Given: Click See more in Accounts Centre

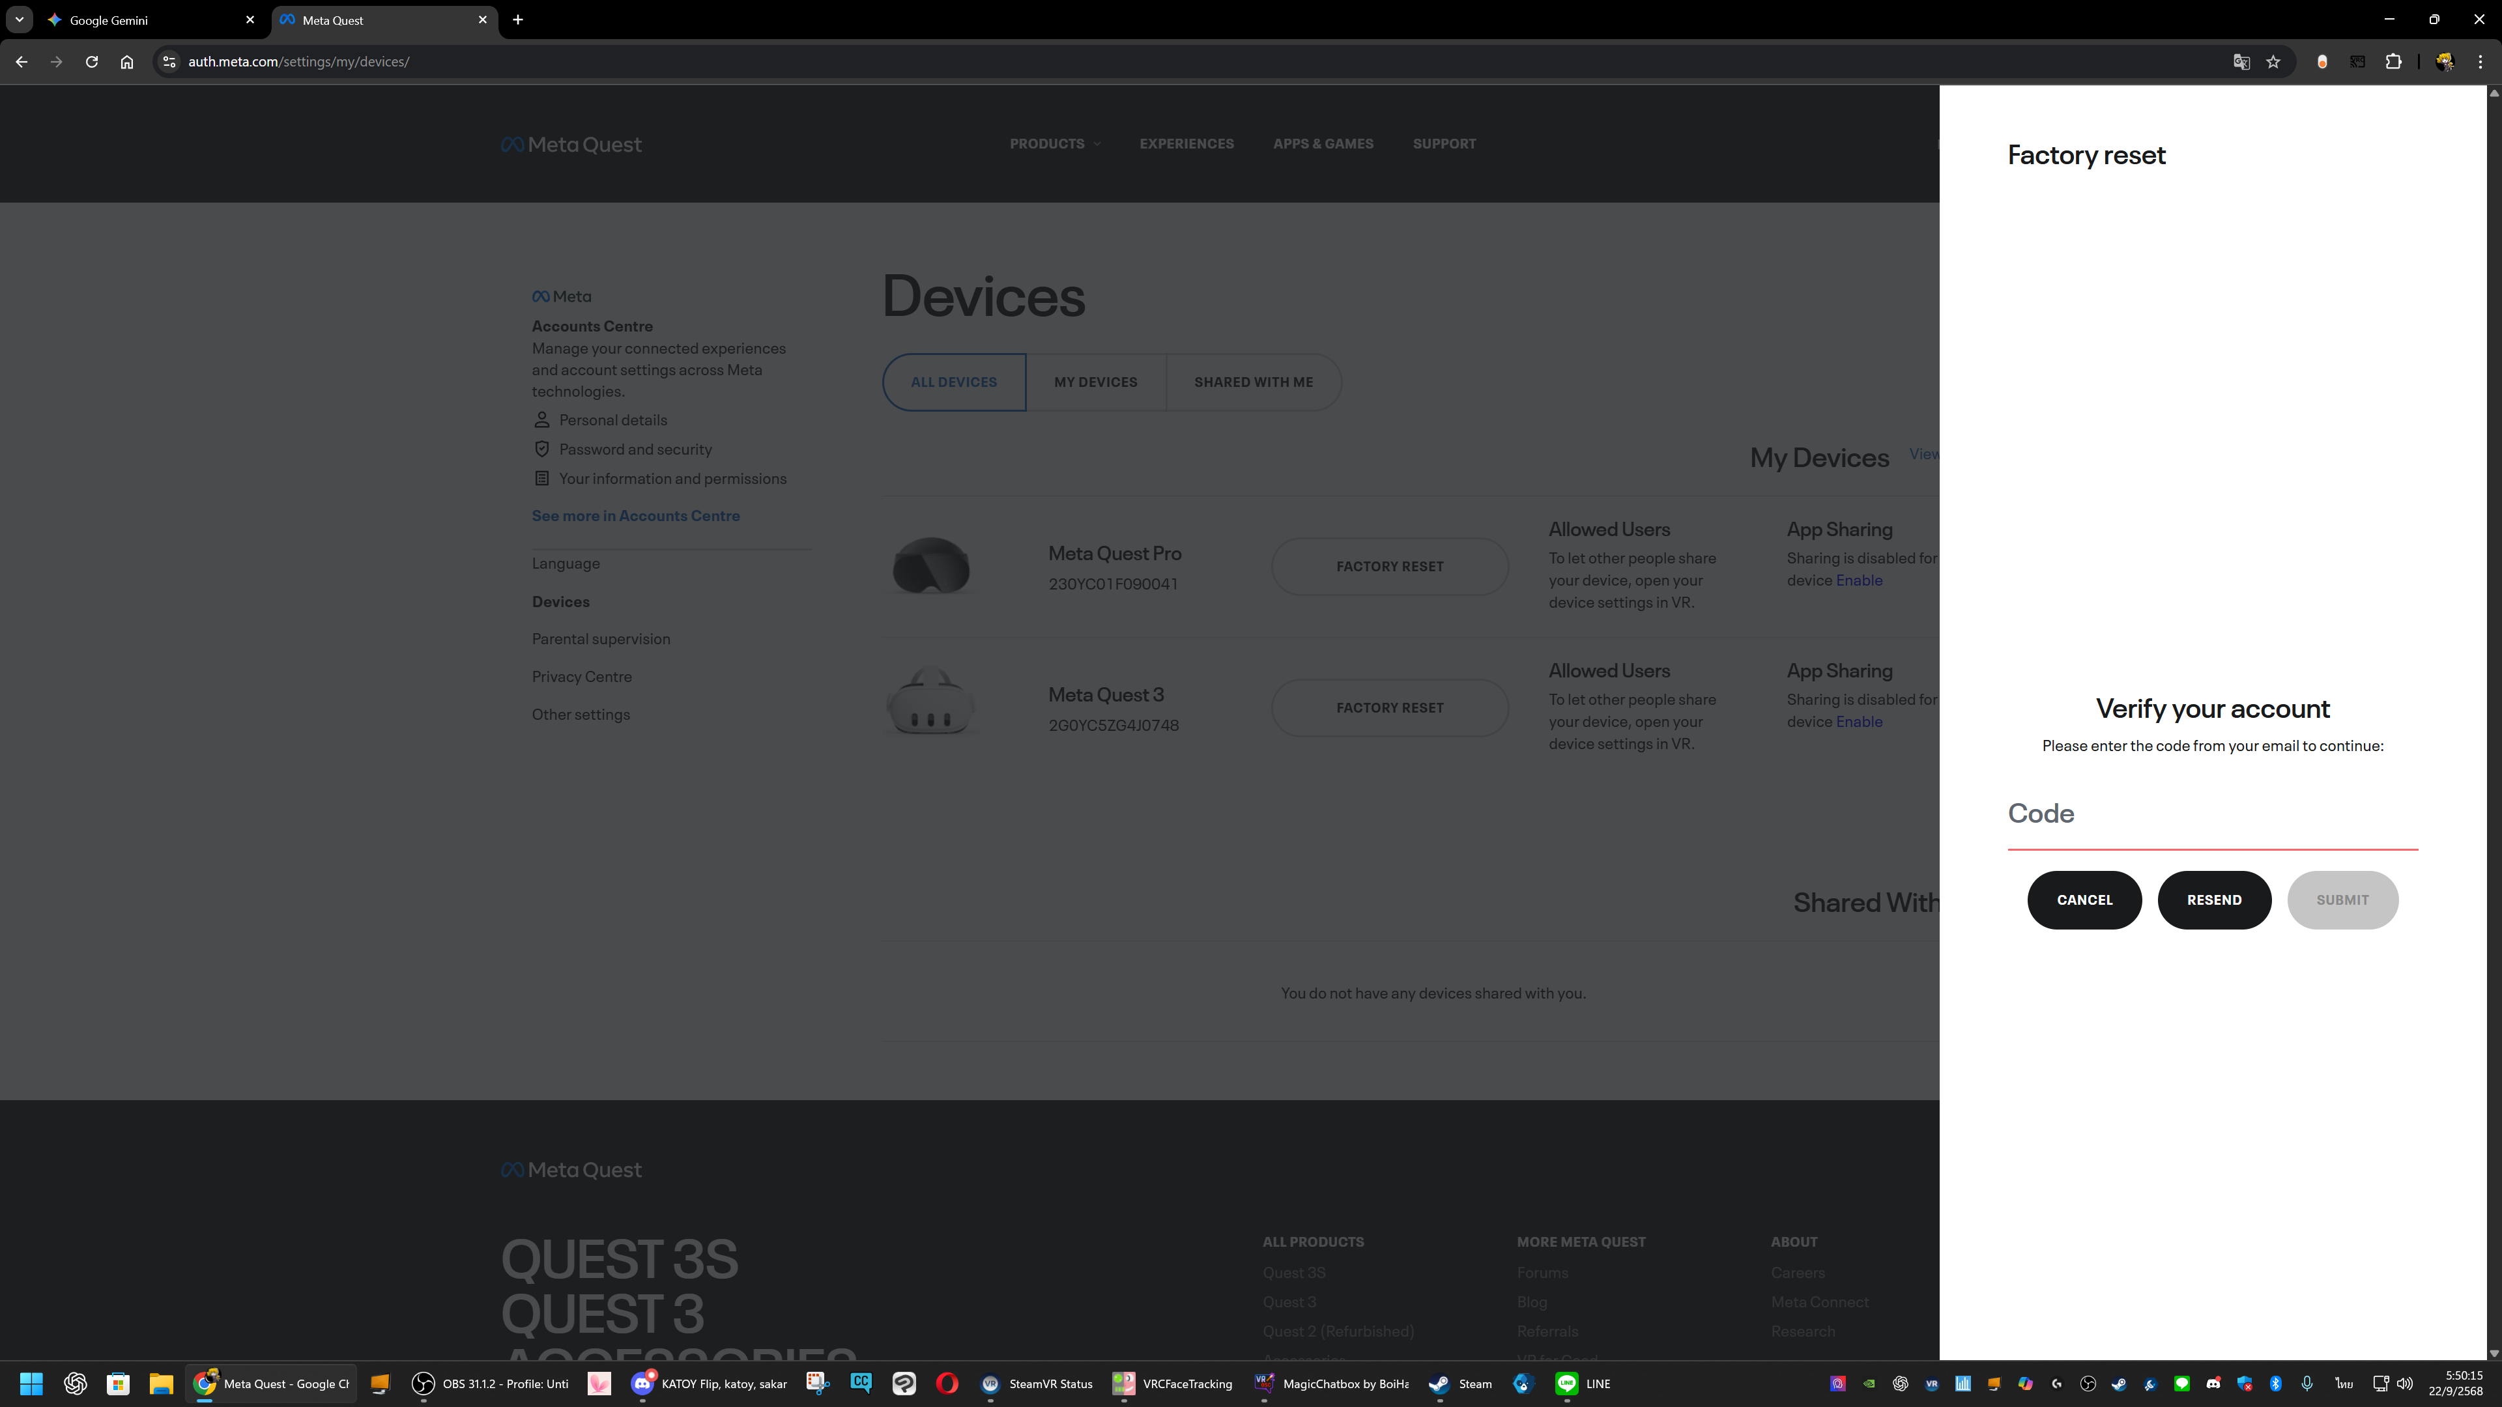Looking at the screenshot, I should 635,516.
